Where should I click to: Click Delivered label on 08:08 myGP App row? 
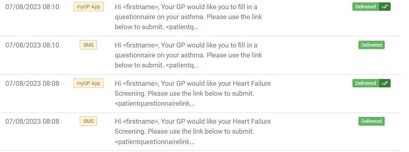tap(366, 83)
